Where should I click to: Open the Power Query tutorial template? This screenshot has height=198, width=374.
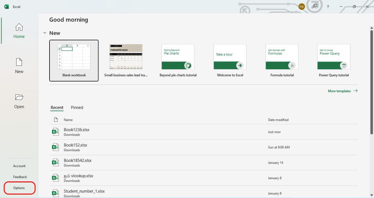(x=334, y=61)
